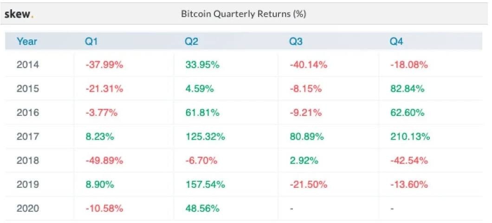Click the -40.14% value for Q3 2014

point(308,65)
